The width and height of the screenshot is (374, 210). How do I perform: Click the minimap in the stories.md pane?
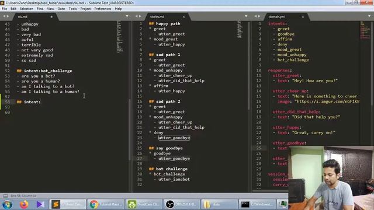(x=239, y=29)
